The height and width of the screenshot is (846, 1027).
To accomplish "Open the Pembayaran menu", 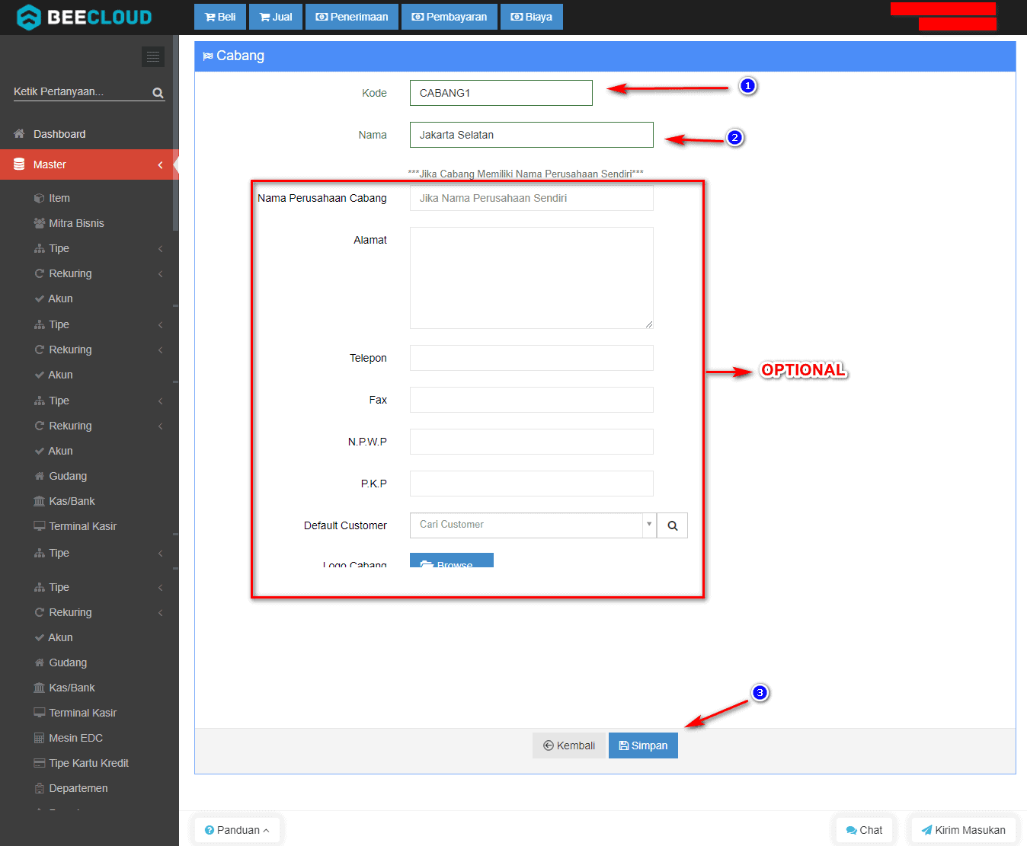I will (450, 17).
